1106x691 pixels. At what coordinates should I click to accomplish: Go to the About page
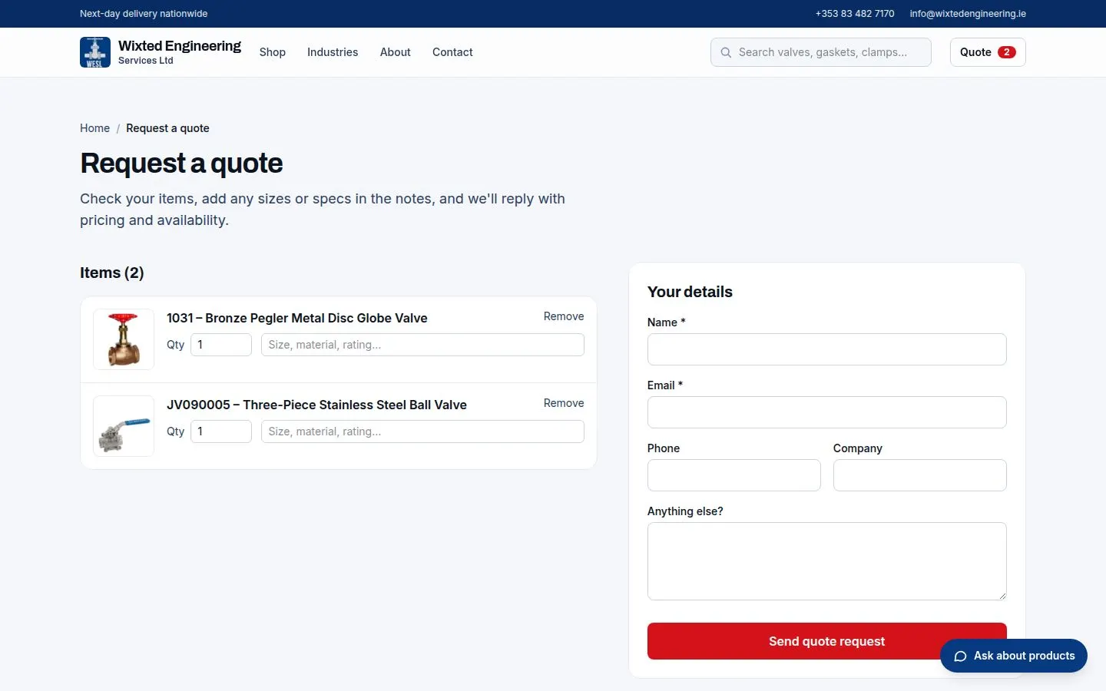(396, 52)
